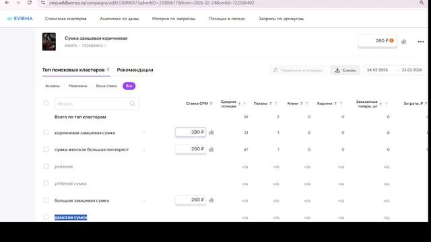
Task: Expand the большая замшевая сумка cluster chevron
Action: (x=143, y=200)
